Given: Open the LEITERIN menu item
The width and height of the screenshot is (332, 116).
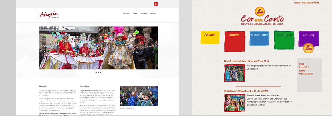Looking at the screenshot, I should pos(143,13).
